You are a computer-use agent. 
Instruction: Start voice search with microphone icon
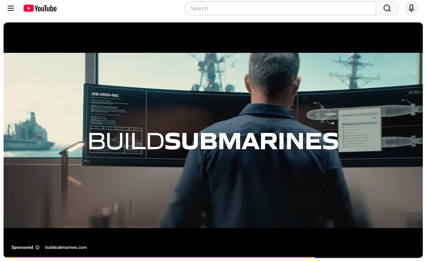pyautogui.click(x=411, y=9)
